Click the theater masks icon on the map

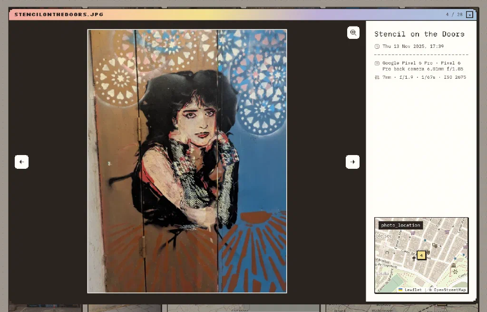pyautogui.click(x=435, y=246)
